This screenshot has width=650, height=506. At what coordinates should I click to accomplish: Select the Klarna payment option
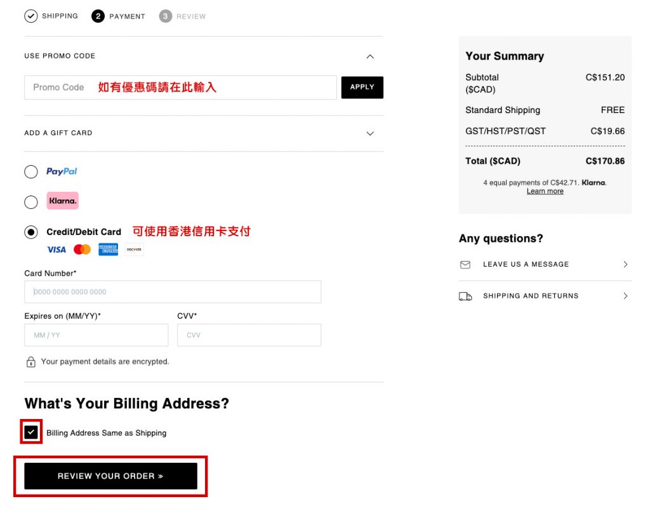(31, 202)
